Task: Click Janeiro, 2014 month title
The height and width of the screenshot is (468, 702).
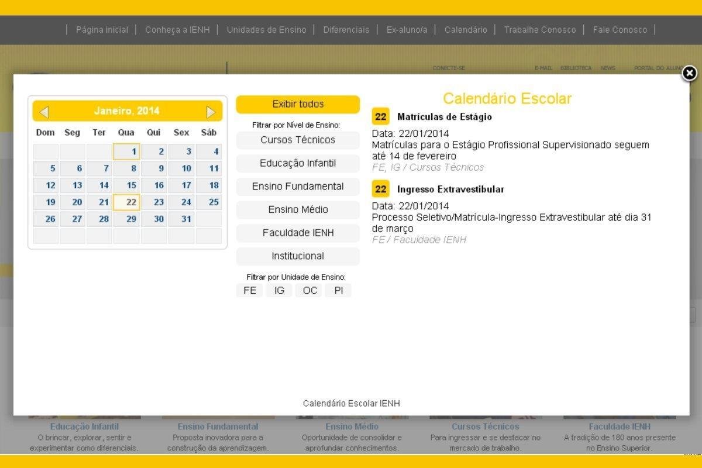Action: (x=127, y=111)
